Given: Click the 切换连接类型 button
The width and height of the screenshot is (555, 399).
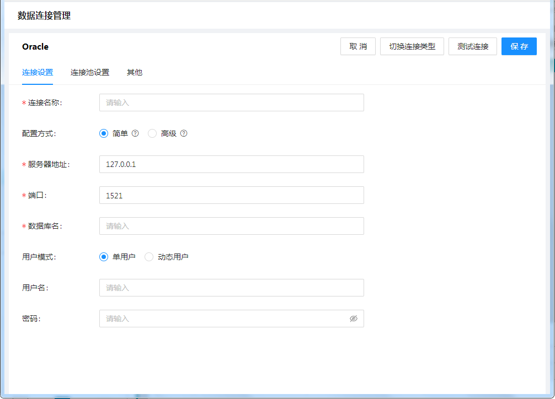Looking at the screenshot, I should pos(412,46).
